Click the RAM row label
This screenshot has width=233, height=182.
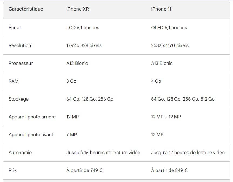point(14,81)
